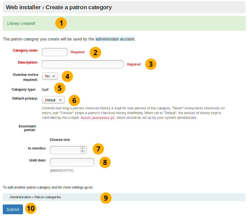Decrease the In months value with down arrow

point(82,152)
